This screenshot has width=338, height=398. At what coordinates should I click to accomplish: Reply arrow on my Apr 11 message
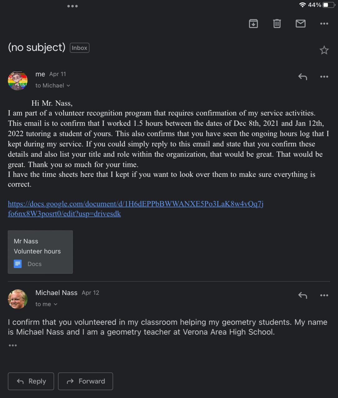tap(303, 77)
